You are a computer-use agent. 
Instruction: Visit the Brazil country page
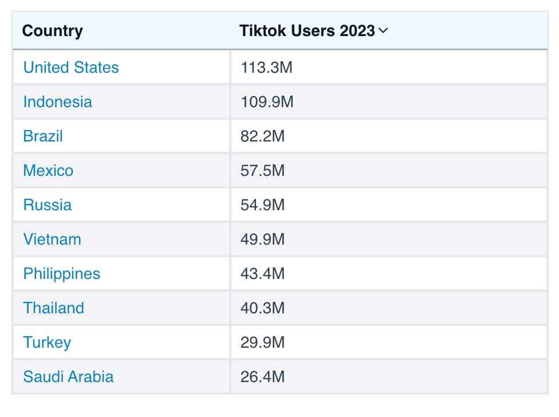point(42,136)
